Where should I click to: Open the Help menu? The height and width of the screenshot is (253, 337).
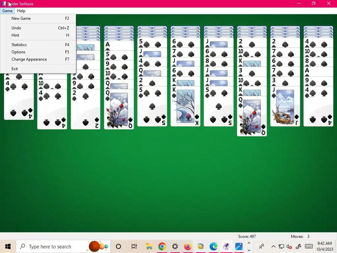(21, 11)
